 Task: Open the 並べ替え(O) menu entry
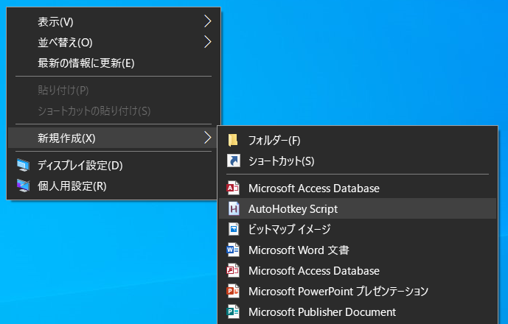(114, 43)
